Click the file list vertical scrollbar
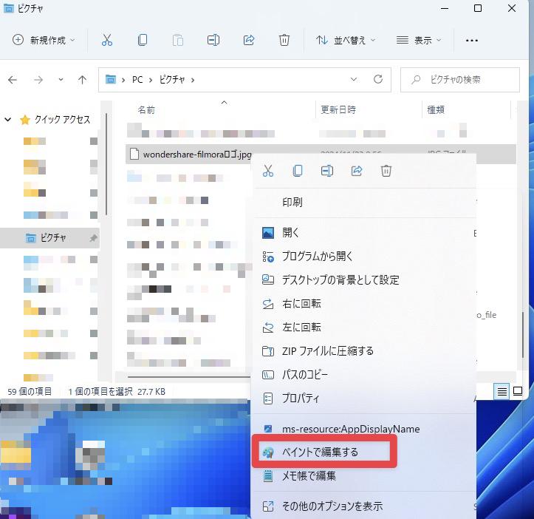 523,334
